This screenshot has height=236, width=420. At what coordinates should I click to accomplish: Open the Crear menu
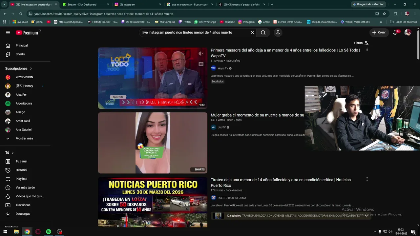(x=379, y=32)
